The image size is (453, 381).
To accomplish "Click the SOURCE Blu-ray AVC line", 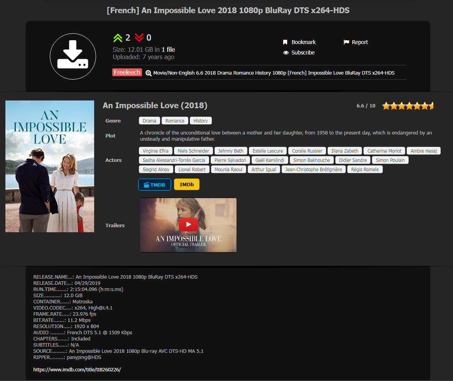I will (118, 351).
